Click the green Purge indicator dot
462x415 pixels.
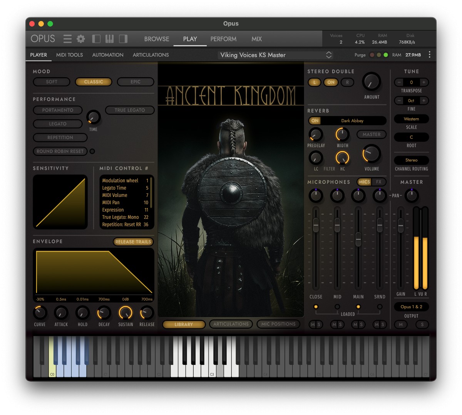point(386,55)
